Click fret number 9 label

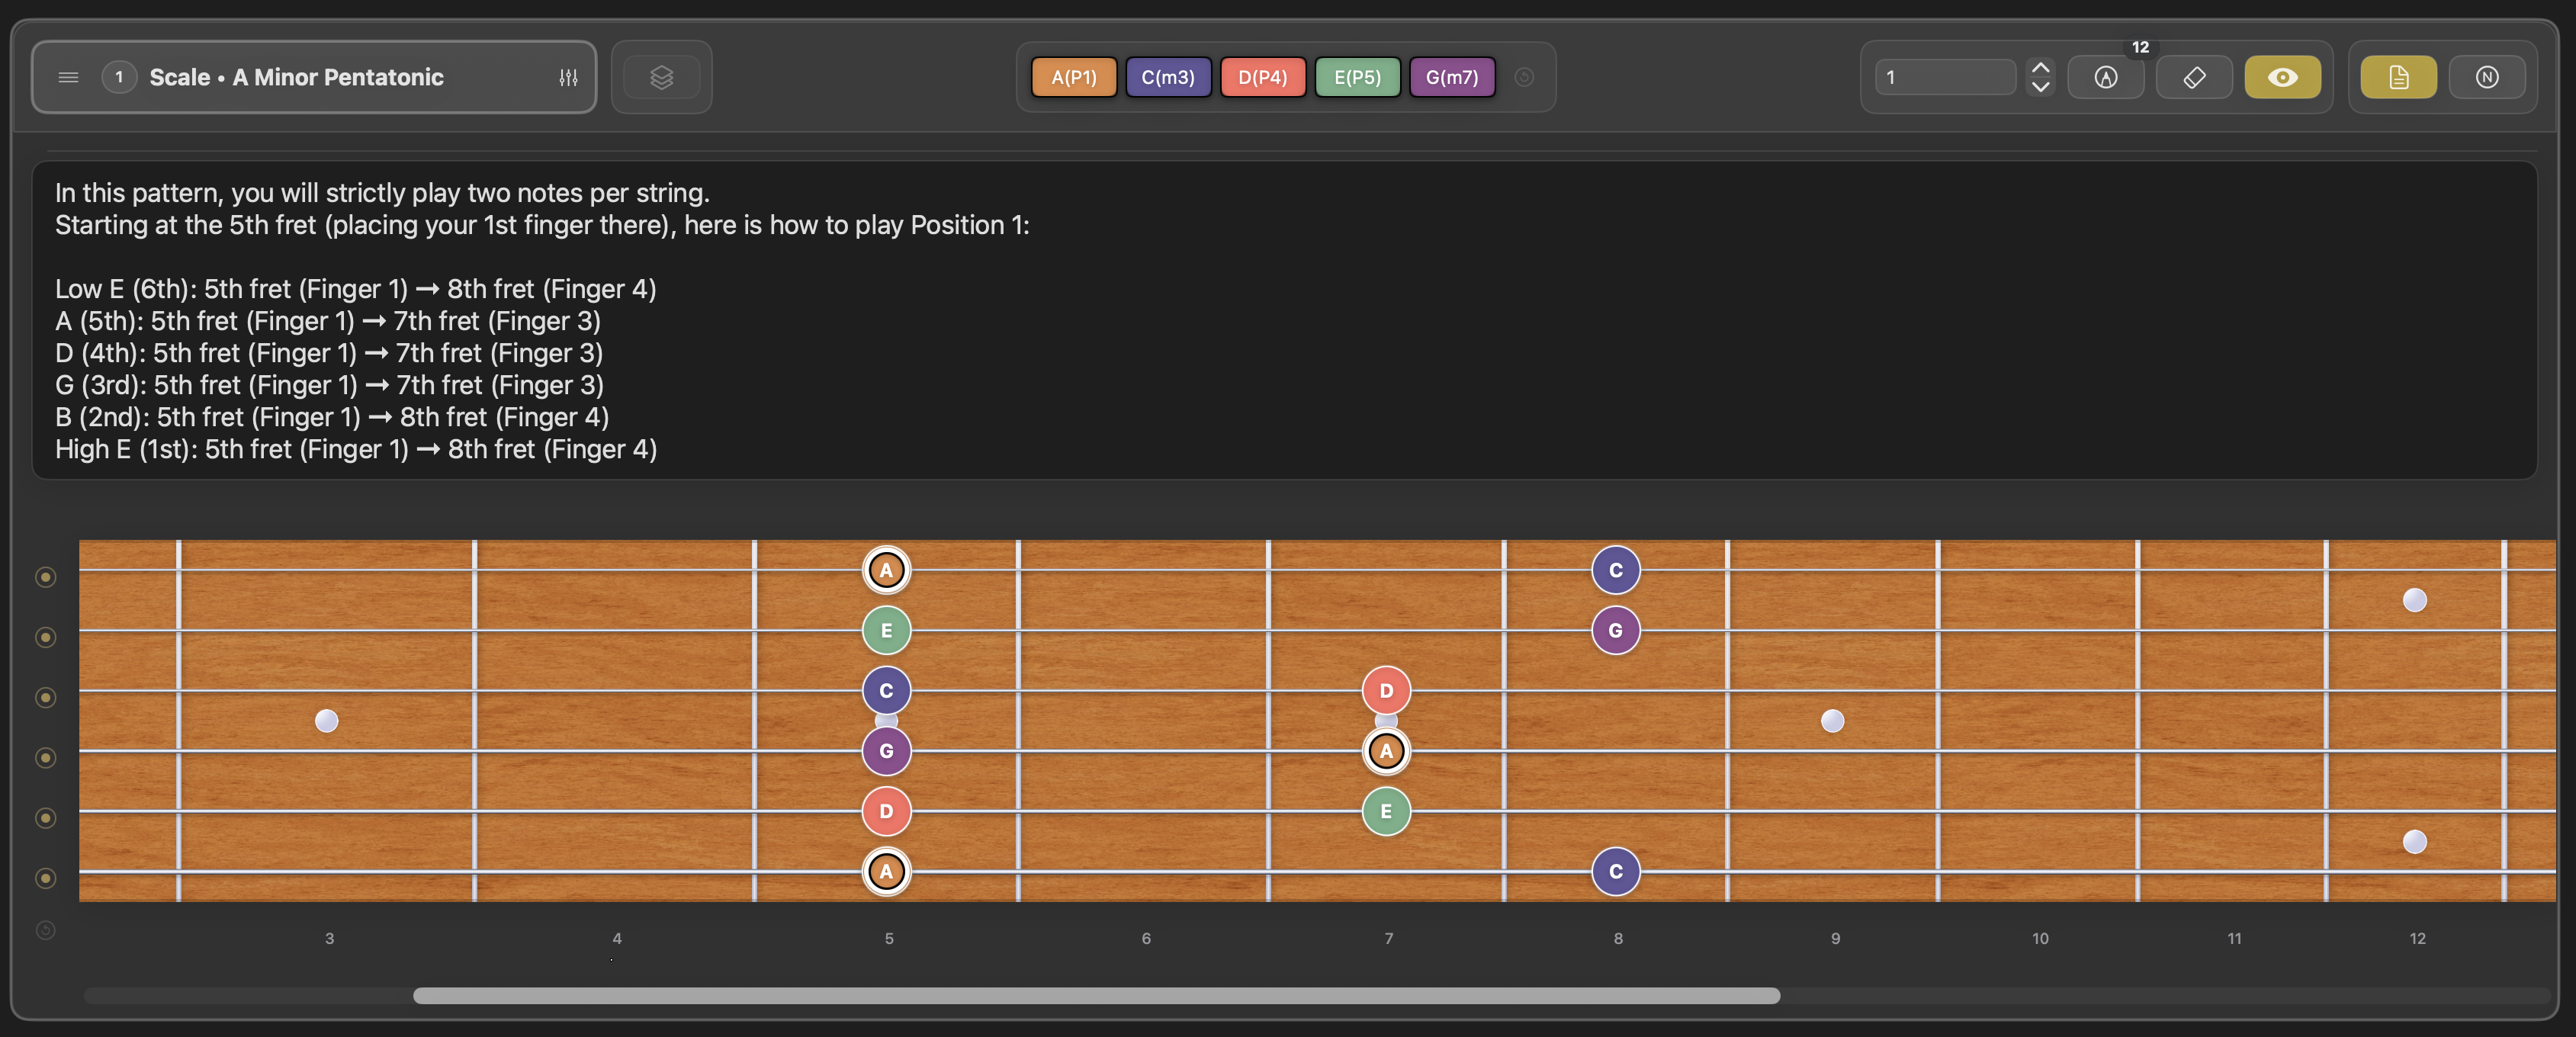tap(1835, 938)
